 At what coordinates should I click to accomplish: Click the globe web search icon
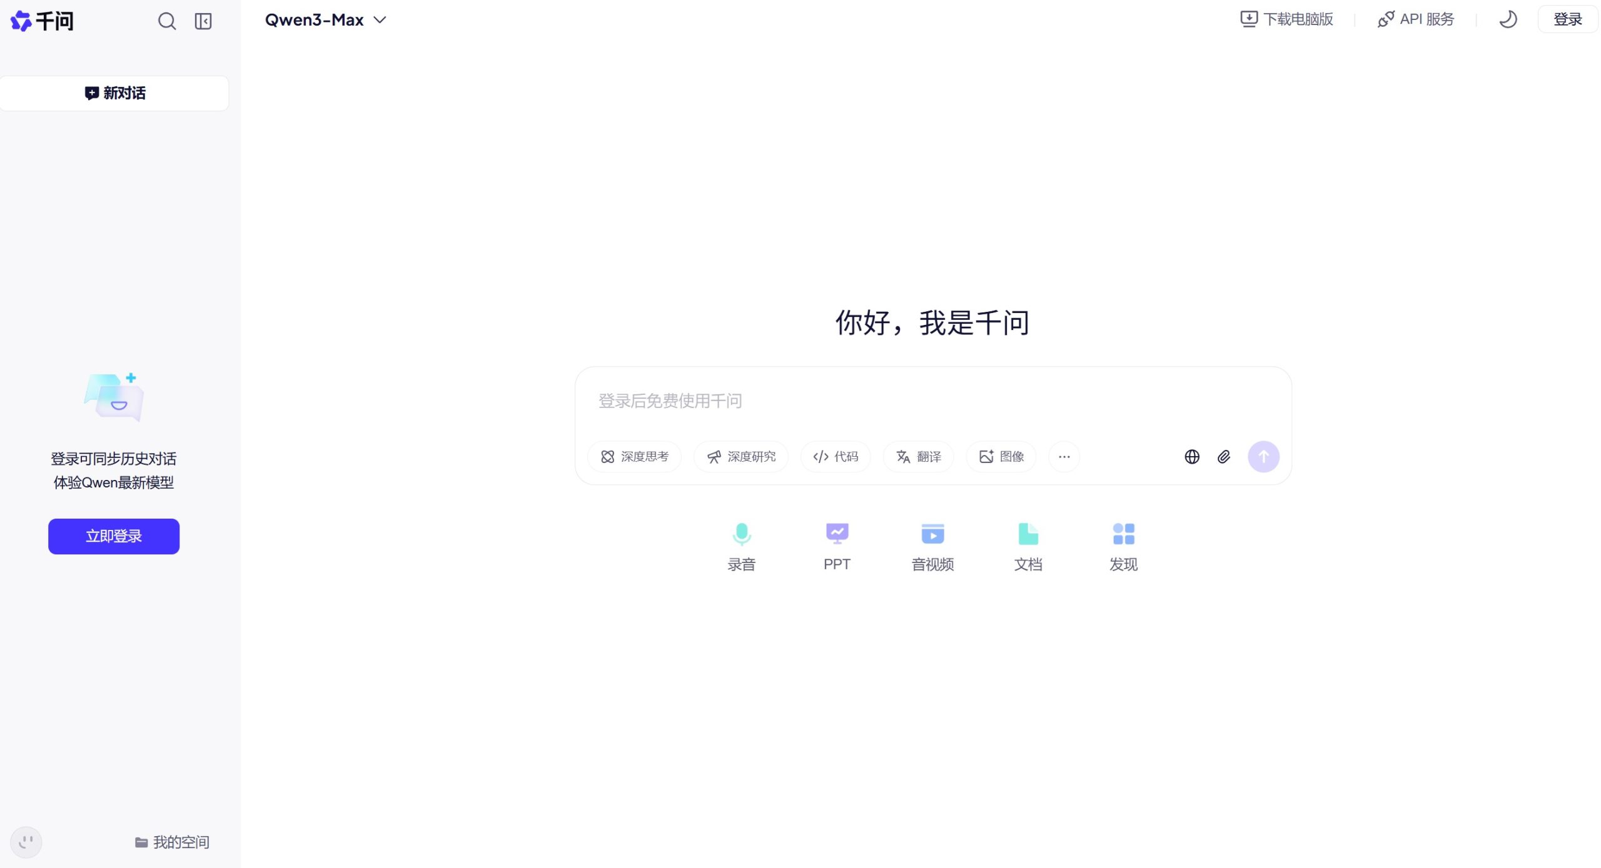pos(1191,457)
